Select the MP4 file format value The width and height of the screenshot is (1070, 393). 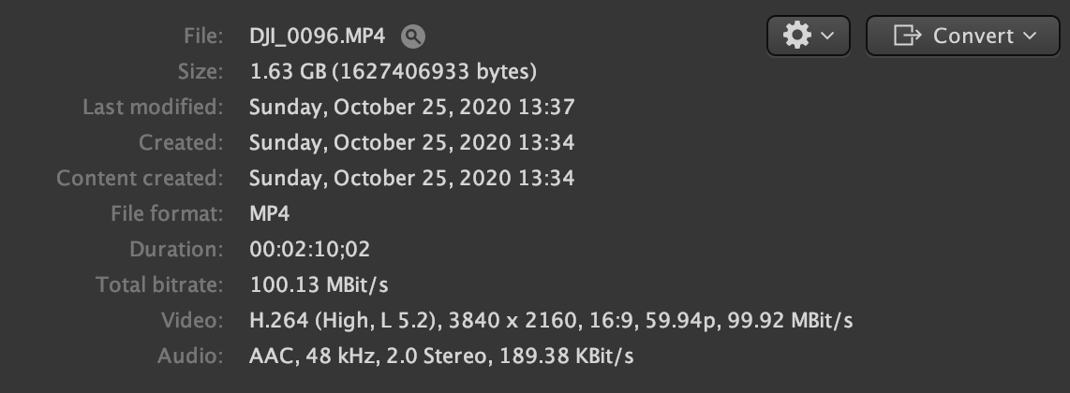click(270, 213)
